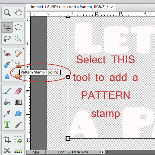This screenshot has width=155, height=155.
Task: Switch to the Untitled-1 document tab
Action: point(69,7)
